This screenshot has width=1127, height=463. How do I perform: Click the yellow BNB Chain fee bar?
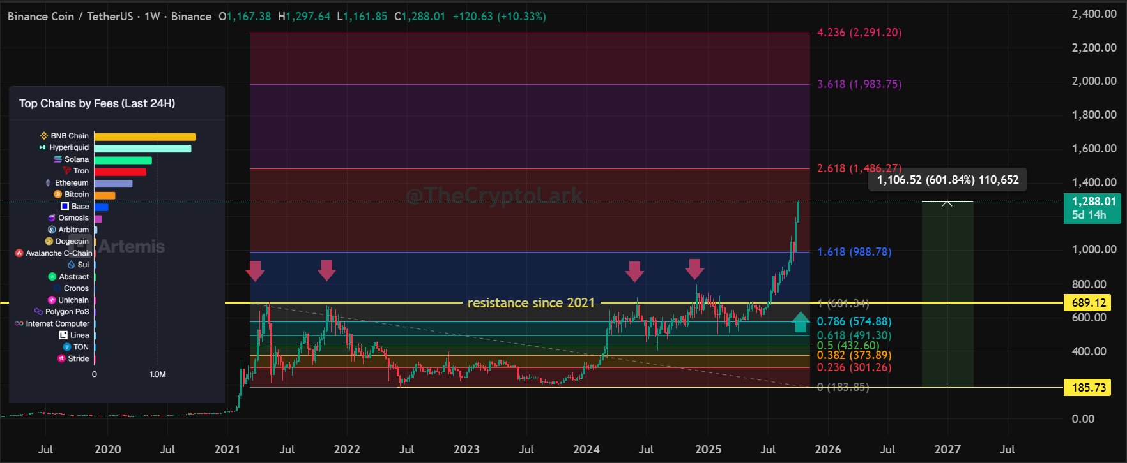click(145, 136)
